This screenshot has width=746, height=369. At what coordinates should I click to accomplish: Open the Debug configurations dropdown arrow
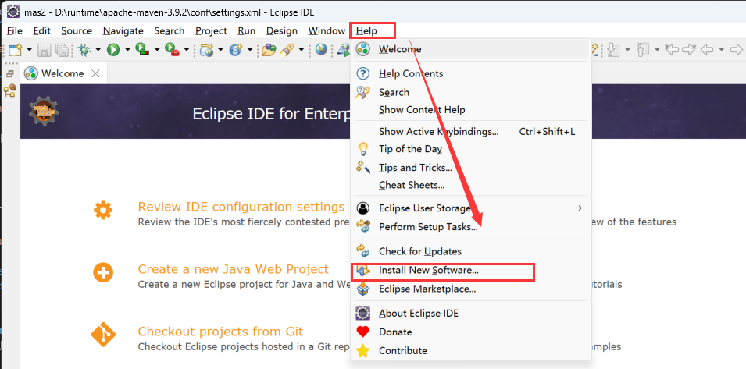pyautogui.click(x=98, y=49)
